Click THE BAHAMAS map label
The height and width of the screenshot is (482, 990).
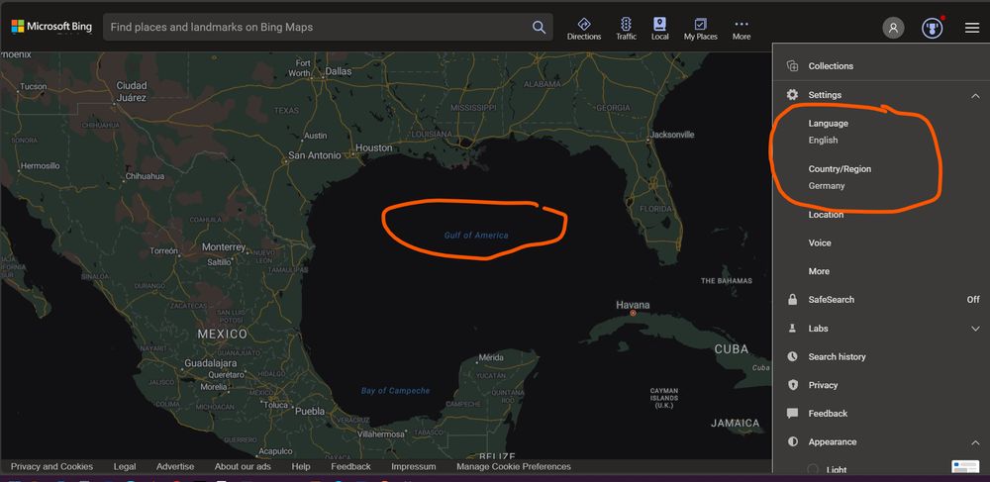point(726,281)
